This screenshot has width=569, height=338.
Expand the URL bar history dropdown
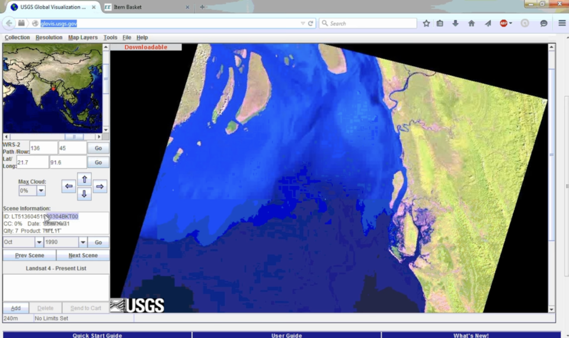[x=303, y=23]
